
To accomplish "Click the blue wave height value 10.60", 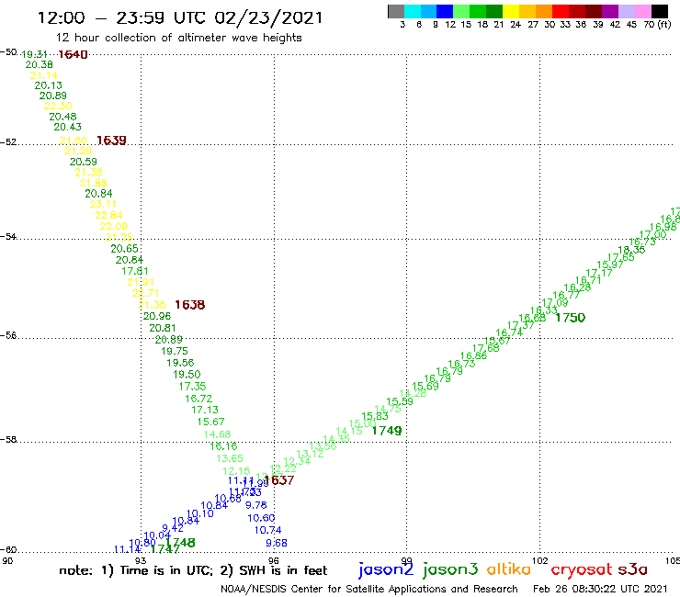I will click(x=261, y=518).
